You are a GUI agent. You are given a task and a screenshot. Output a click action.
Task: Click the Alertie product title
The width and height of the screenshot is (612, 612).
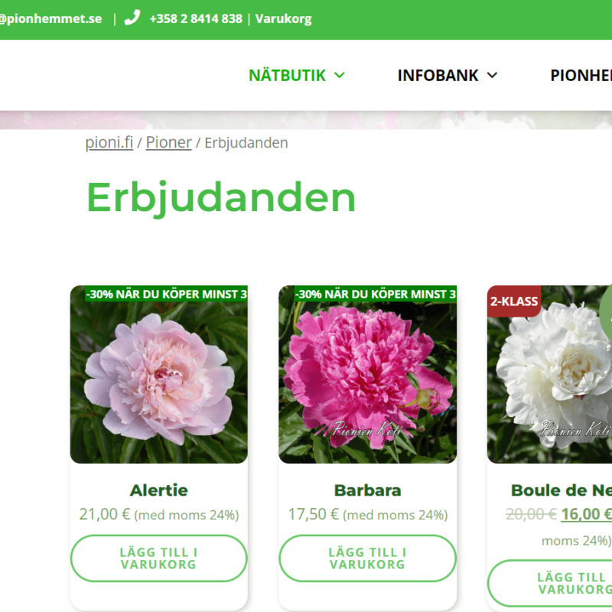click(x=158, y=490)
